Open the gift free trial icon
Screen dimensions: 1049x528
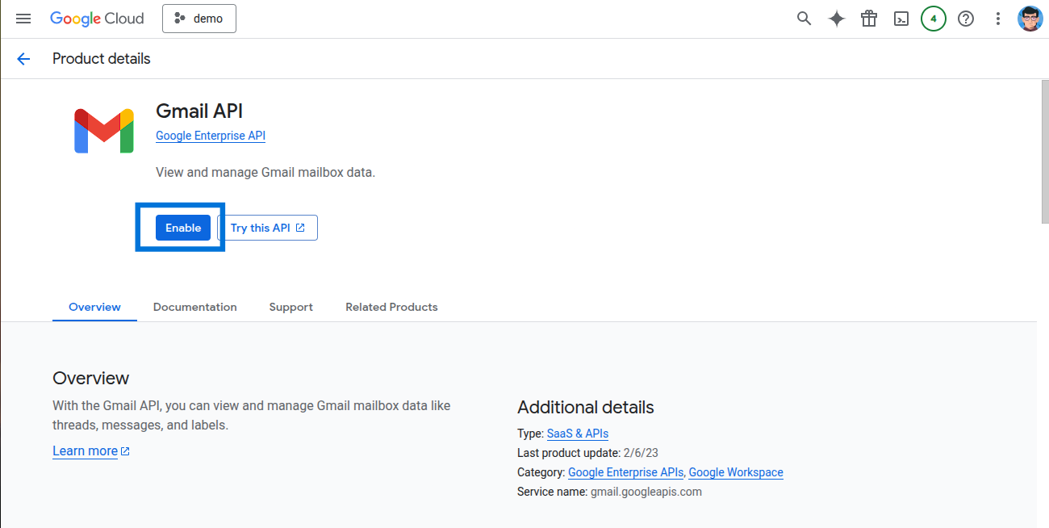[x=869, y=19]
